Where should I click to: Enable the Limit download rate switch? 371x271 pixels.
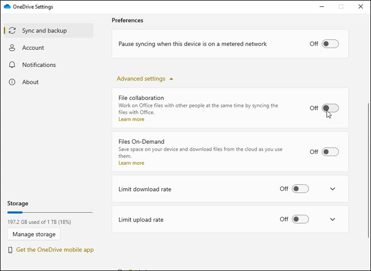tap(300, 189)
